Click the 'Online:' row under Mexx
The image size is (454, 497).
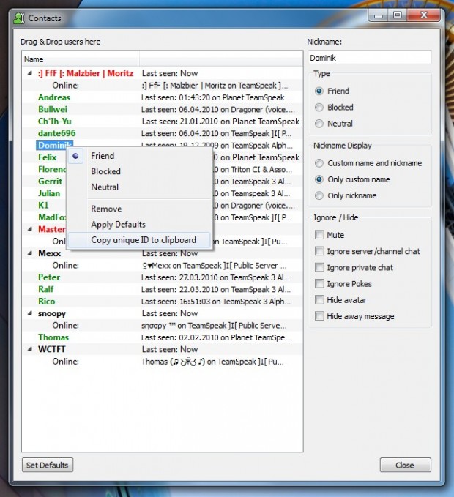click(x=65, y=265)
